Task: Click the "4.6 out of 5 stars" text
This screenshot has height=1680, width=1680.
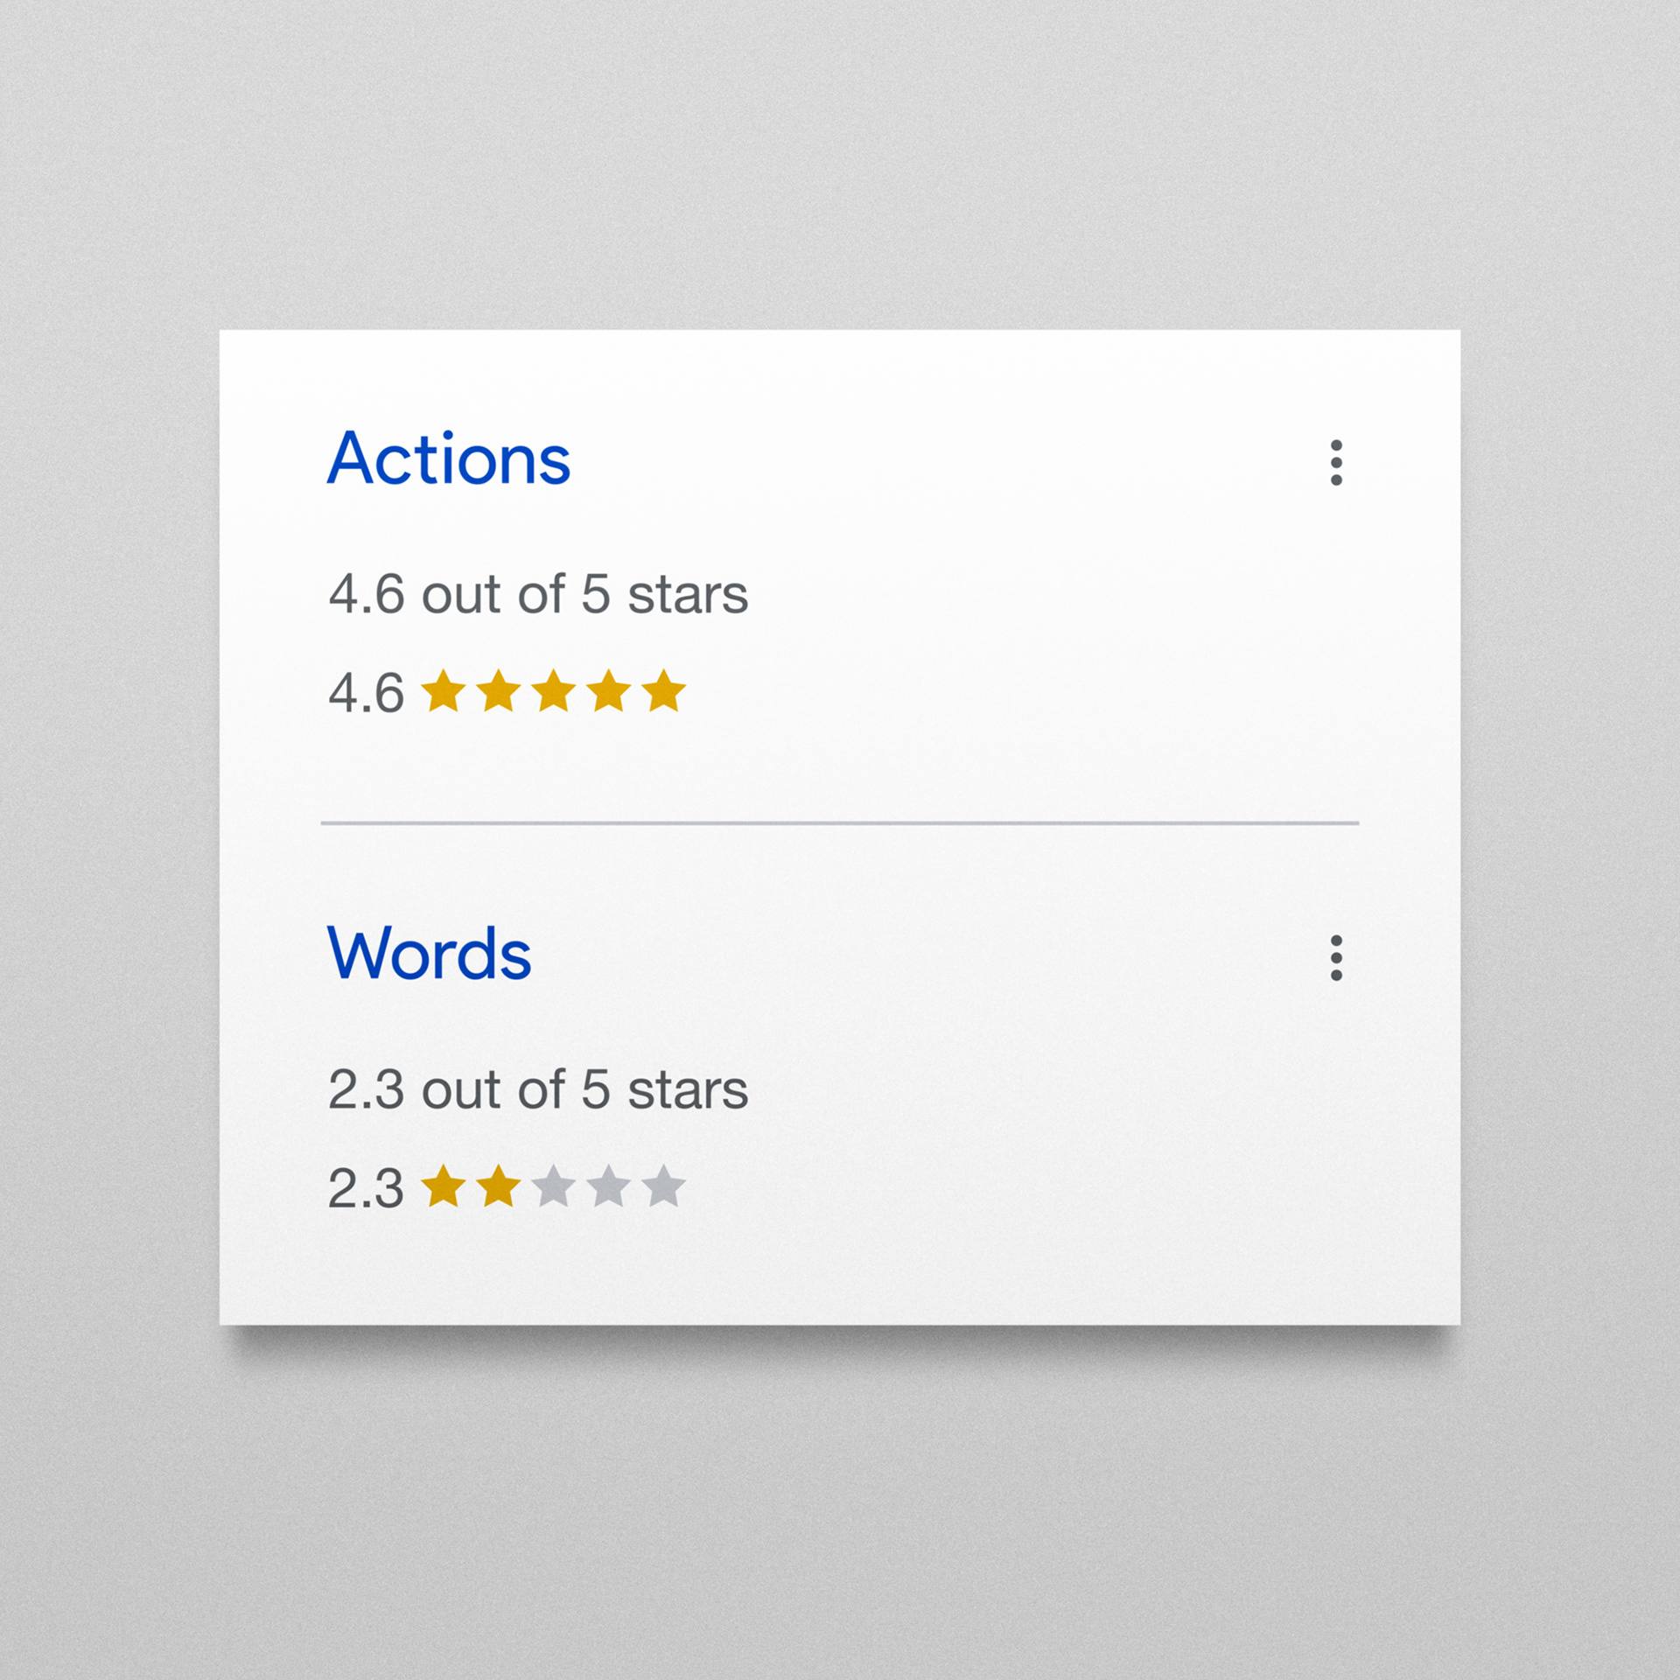Action: (x=538, y=595)
